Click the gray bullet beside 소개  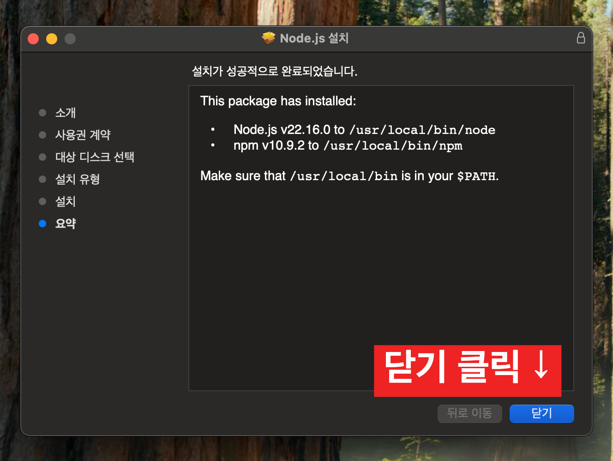point(42,113)
